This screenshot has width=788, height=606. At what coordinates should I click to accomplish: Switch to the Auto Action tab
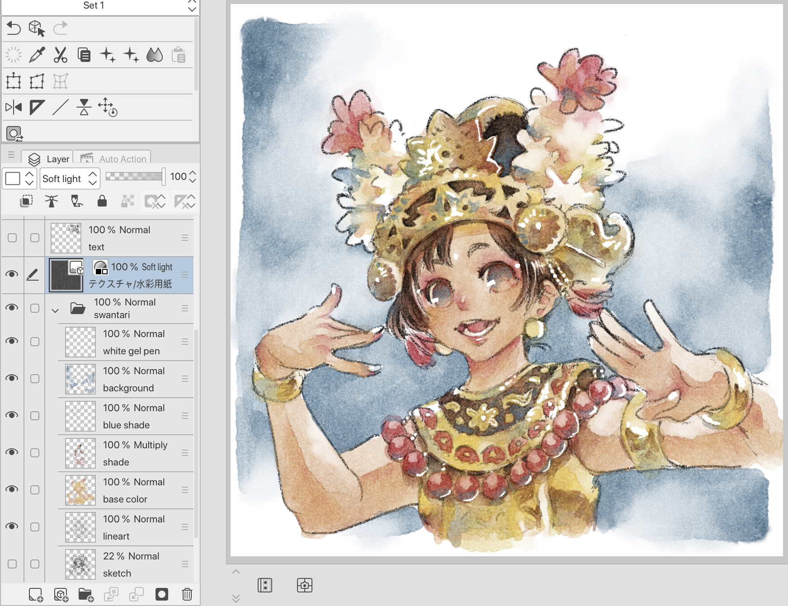coord(113,159)
